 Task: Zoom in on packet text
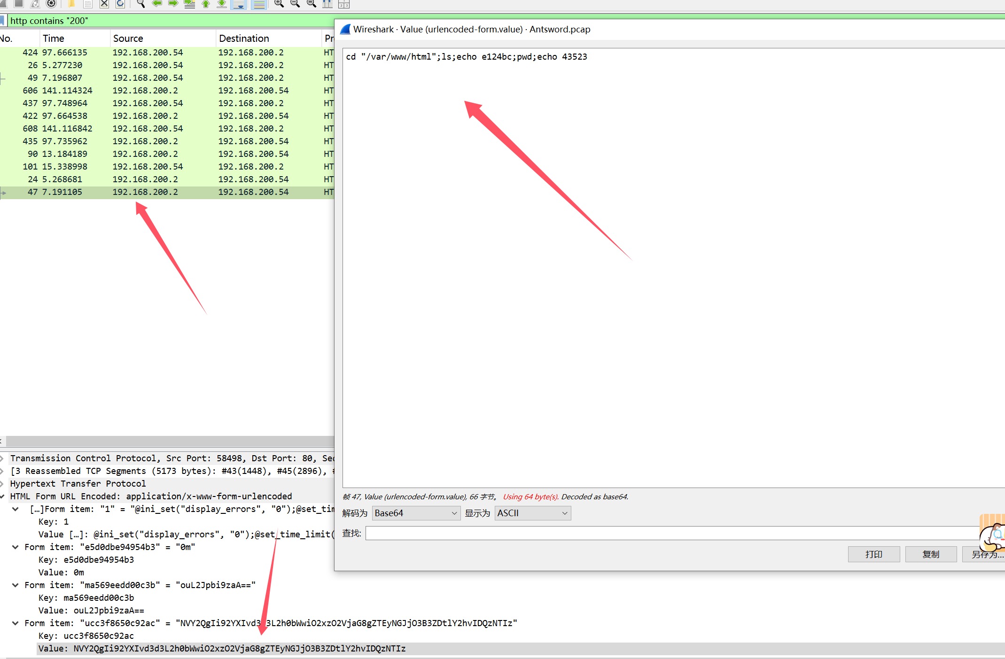[x=279, y=4]
